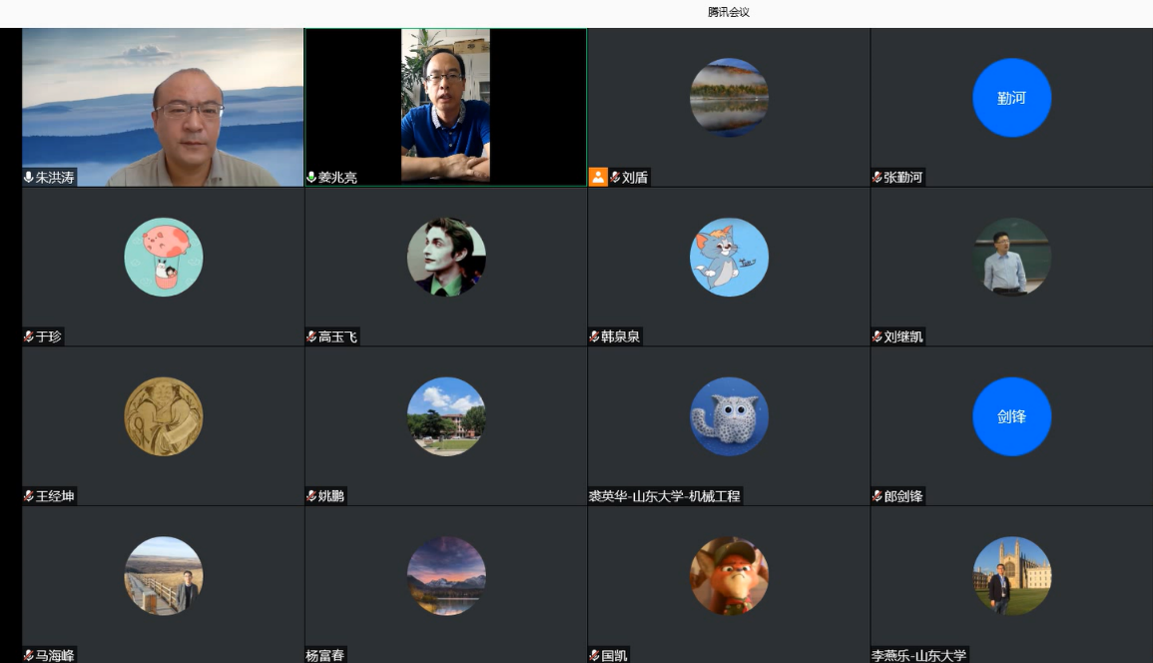The image size is (1153, 663).
Task: Click the muted mic icon beside 王经坤
Action: 29,496
